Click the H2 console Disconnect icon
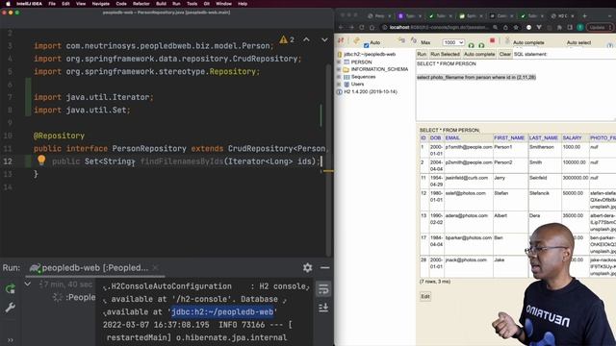The image size is (616, 346). [341, 40]
